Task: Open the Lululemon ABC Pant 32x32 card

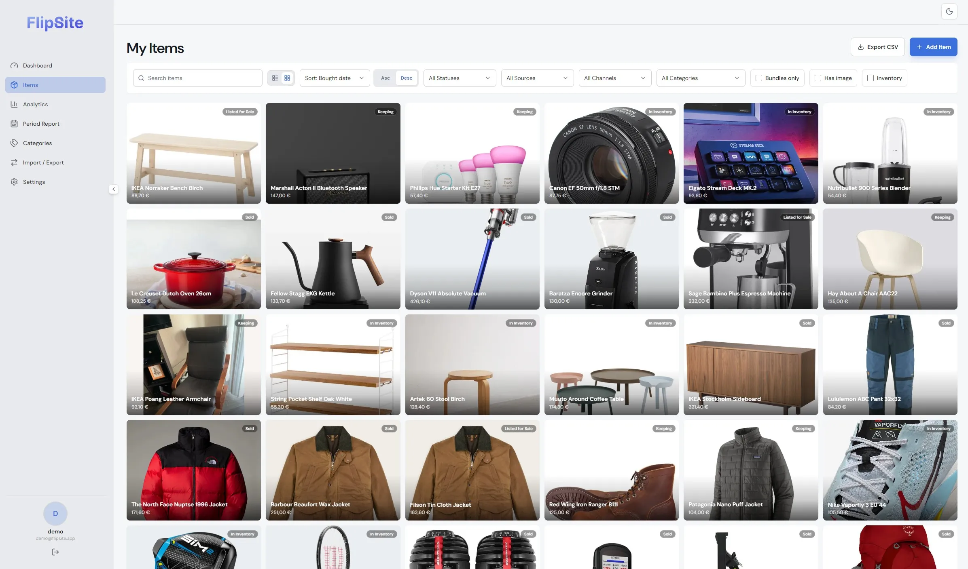Action: (x=890, y=365)
